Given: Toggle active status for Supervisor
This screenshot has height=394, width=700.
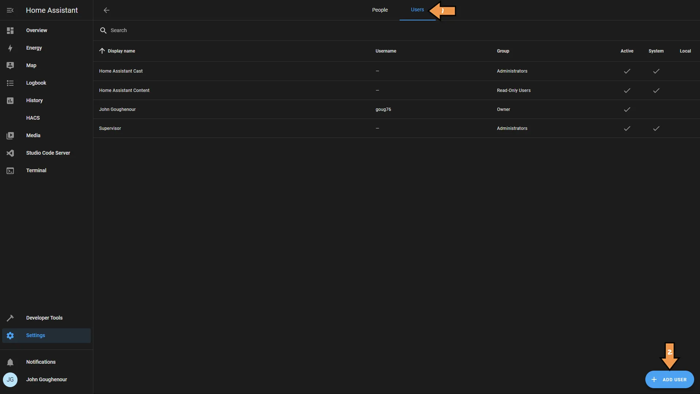Looking at the screenshot, I should 627,128.
